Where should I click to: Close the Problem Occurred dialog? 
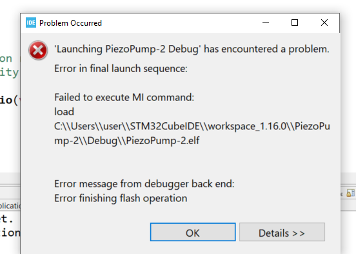point(324,23)
